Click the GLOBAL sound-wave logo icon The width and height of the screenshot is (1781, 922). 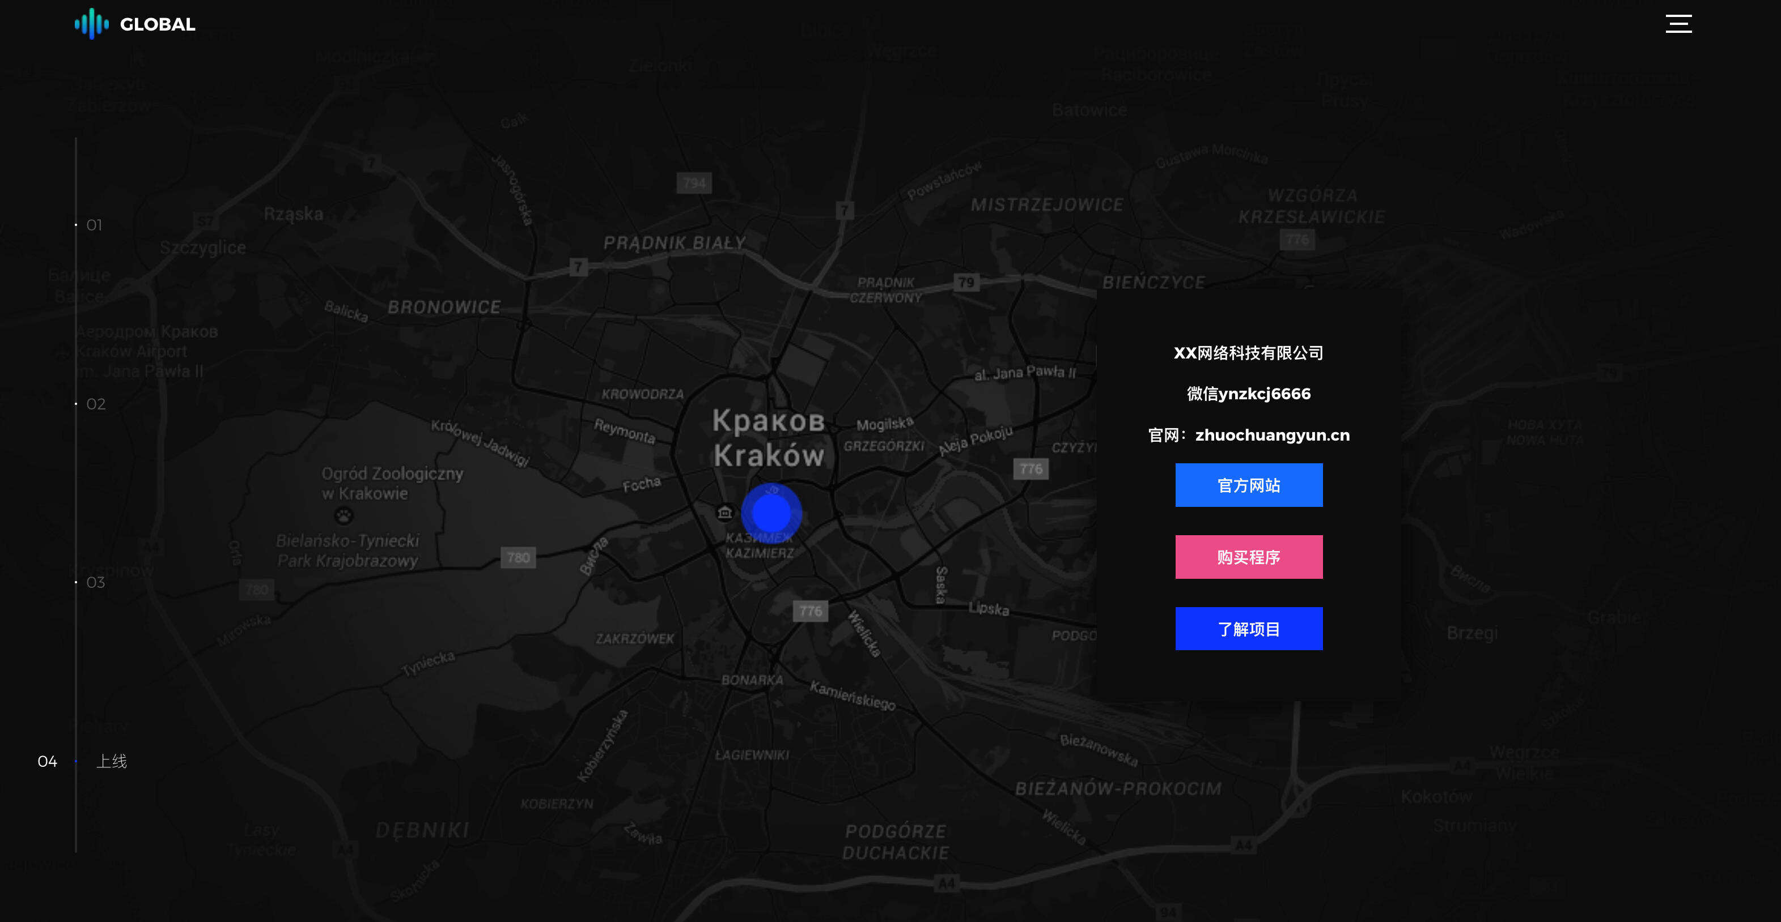tap(92, 24)
